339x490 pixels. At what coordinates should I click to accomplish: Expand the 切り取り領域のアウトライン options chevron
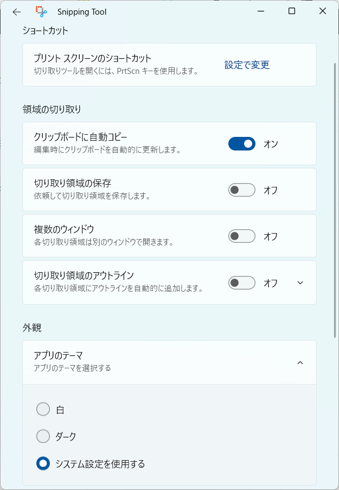(x=300, y=283)
